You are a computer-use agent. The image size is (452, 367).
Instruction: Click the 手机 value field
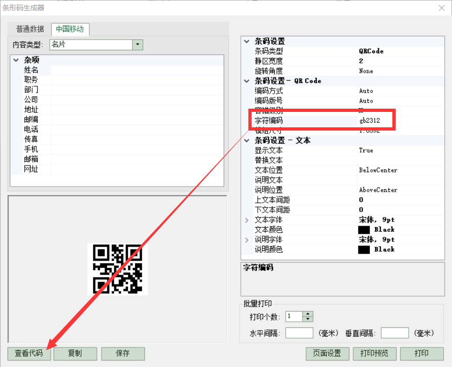[x=137, y=149]
